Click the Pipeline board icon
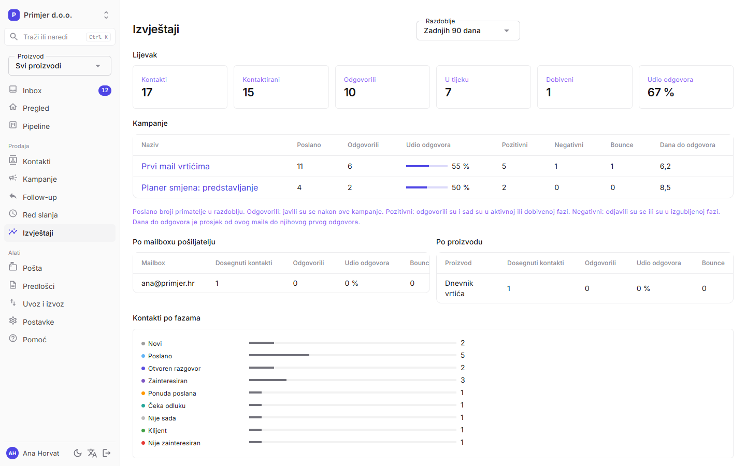This screenshot has width=746, height=466. 13,125
